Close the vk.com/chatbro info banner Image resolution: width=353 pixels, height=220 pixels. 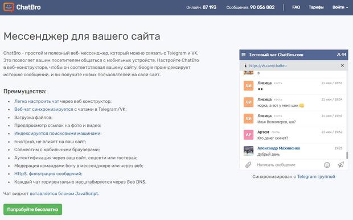click(x=342, y=65)
